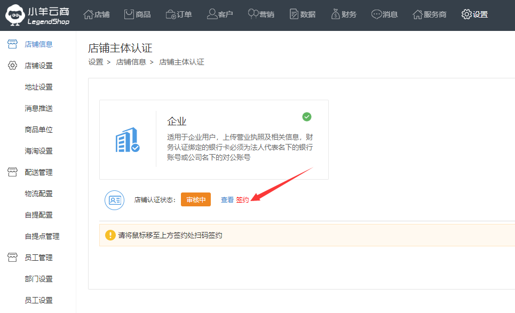Click the 审核中 orange status button

point(196,199)
